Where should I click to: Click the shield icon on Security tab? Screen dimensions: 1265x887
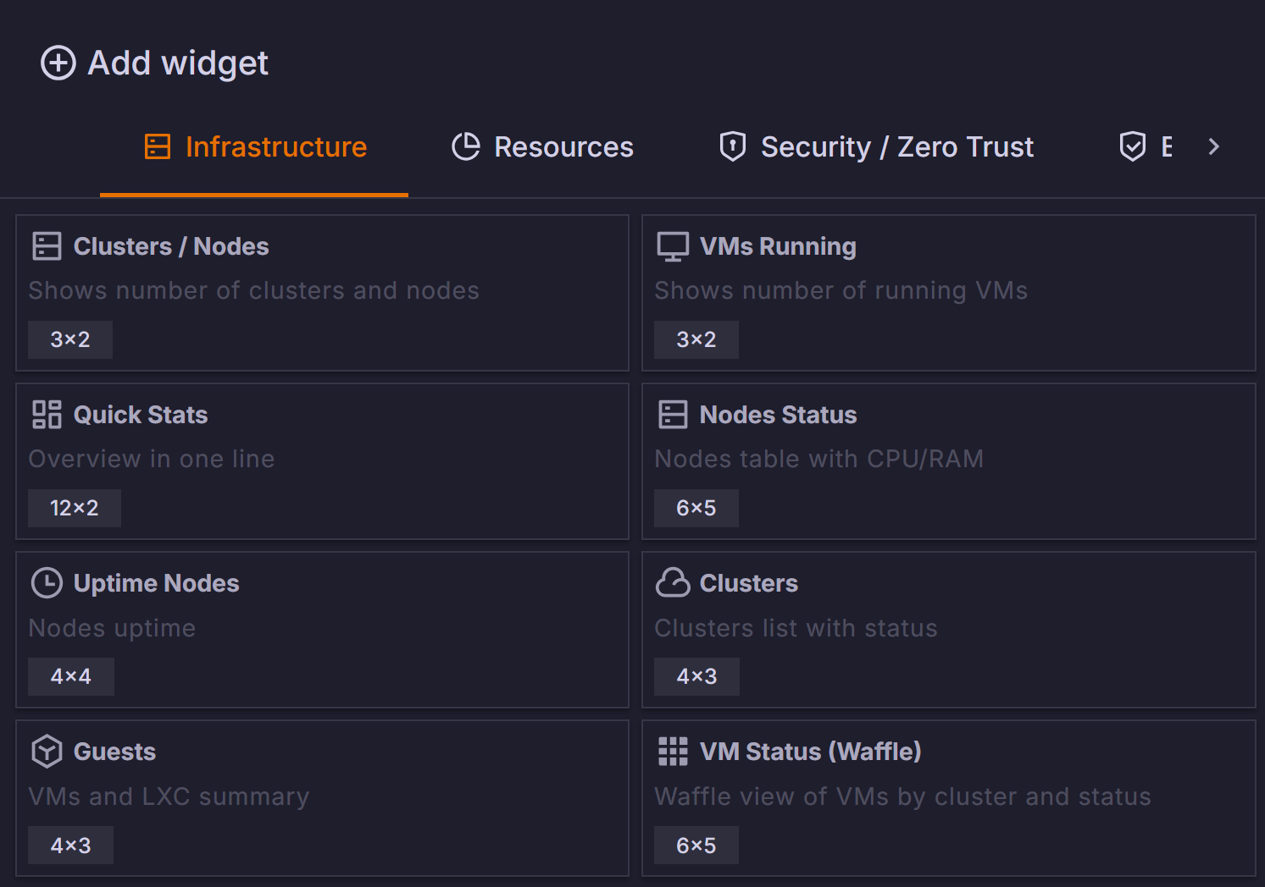click(732, 146)
